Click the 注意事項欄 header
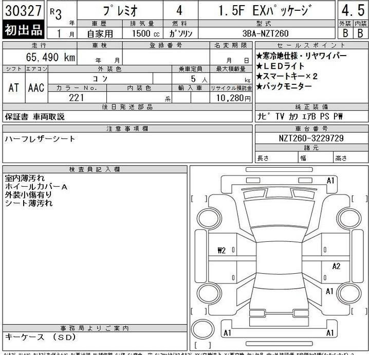The width and height of the screenshot is (369, 355). coord(127,129)
